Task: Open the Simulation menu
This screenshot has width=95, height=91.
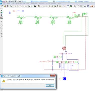Action: pos(34,4)
